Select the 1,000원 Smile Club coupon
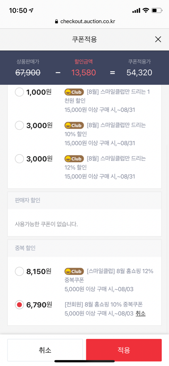The width and height of the screenshot is (169, 366). (20, 92)
